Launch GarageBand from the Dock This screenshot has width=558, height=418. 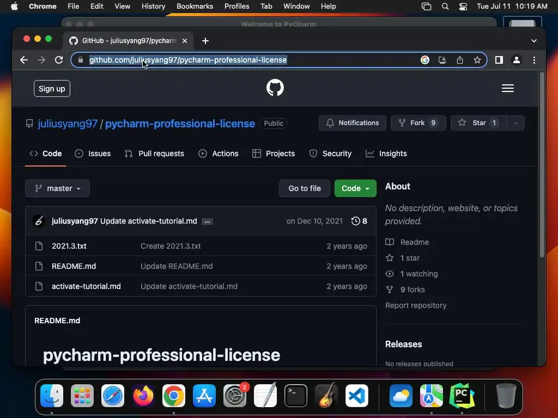326,395
